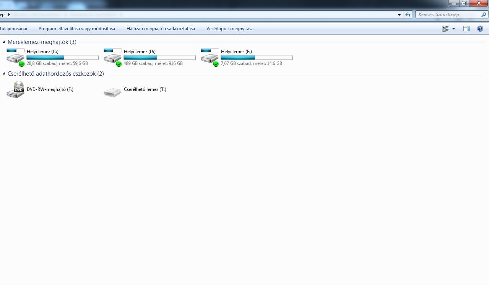Click the change view icon
Viewport: 489px width, 285px height.
coord(445,29)
